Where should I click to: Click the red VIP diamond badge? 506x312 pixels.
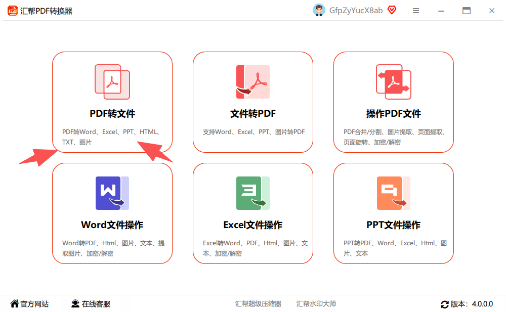click(392, 10)
